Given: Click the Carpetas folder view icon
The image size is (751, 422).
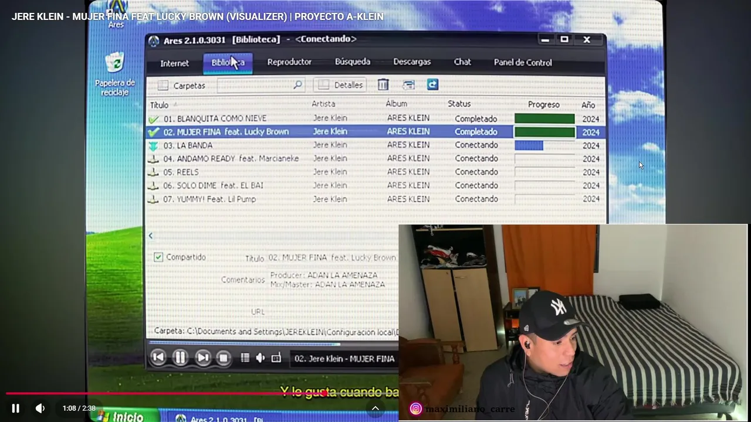Looking at the screenshot, I should 163,86.
